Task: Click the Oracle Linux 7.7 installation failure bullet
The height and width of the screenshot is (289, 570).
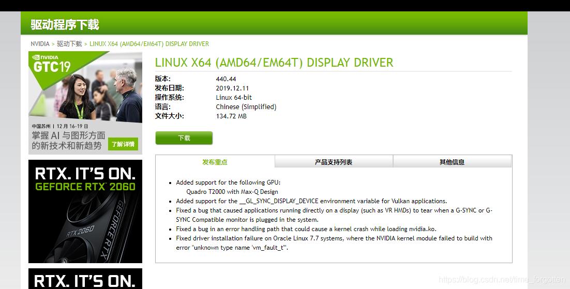Action: pyautogui.click(x=334, y=243)
